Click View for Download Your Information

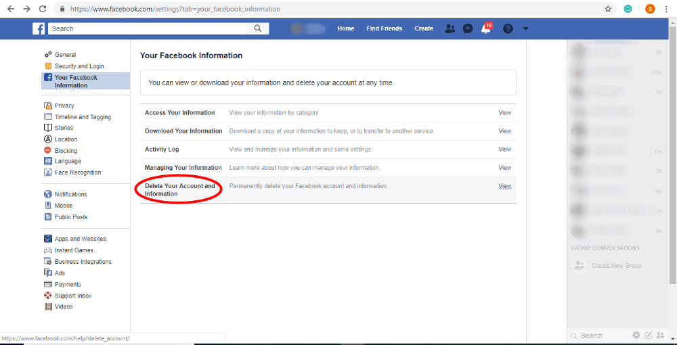click(x=505, y=131)
